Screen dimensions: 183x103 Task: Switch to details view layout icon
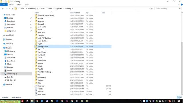point(178,97)
